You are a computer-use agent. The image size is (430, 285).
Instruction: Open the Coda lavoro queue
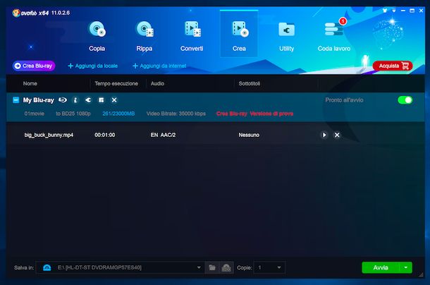[333, 36]
